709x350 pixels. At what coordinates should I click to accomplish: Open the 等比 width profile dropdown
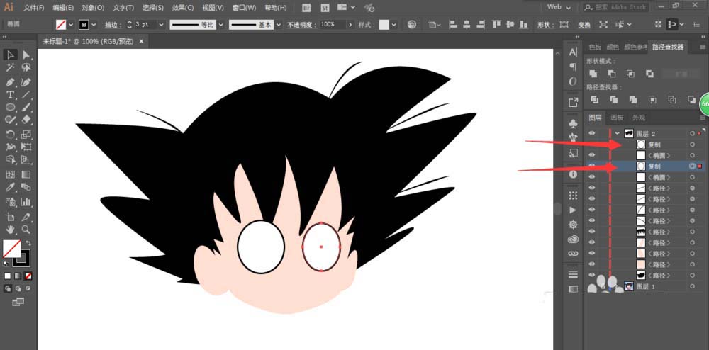221,25
